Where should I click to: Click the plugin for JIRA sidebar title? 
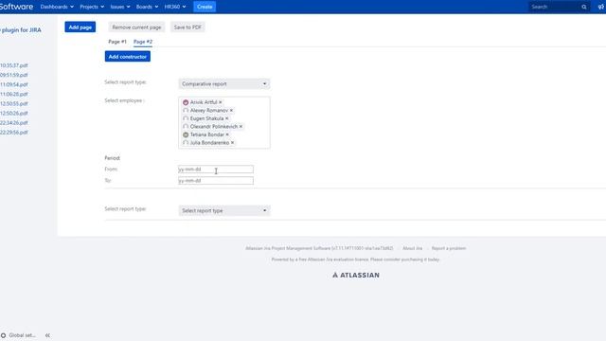tap(21, 30)
